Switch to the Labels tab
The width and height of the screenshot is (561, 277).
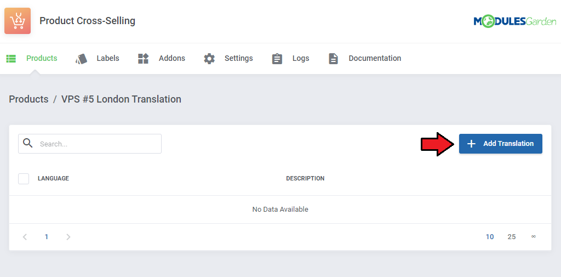point(108,58)
